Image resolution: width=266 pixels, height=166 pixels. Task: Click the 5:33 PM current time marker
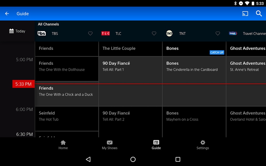click(x=23, y=84)
